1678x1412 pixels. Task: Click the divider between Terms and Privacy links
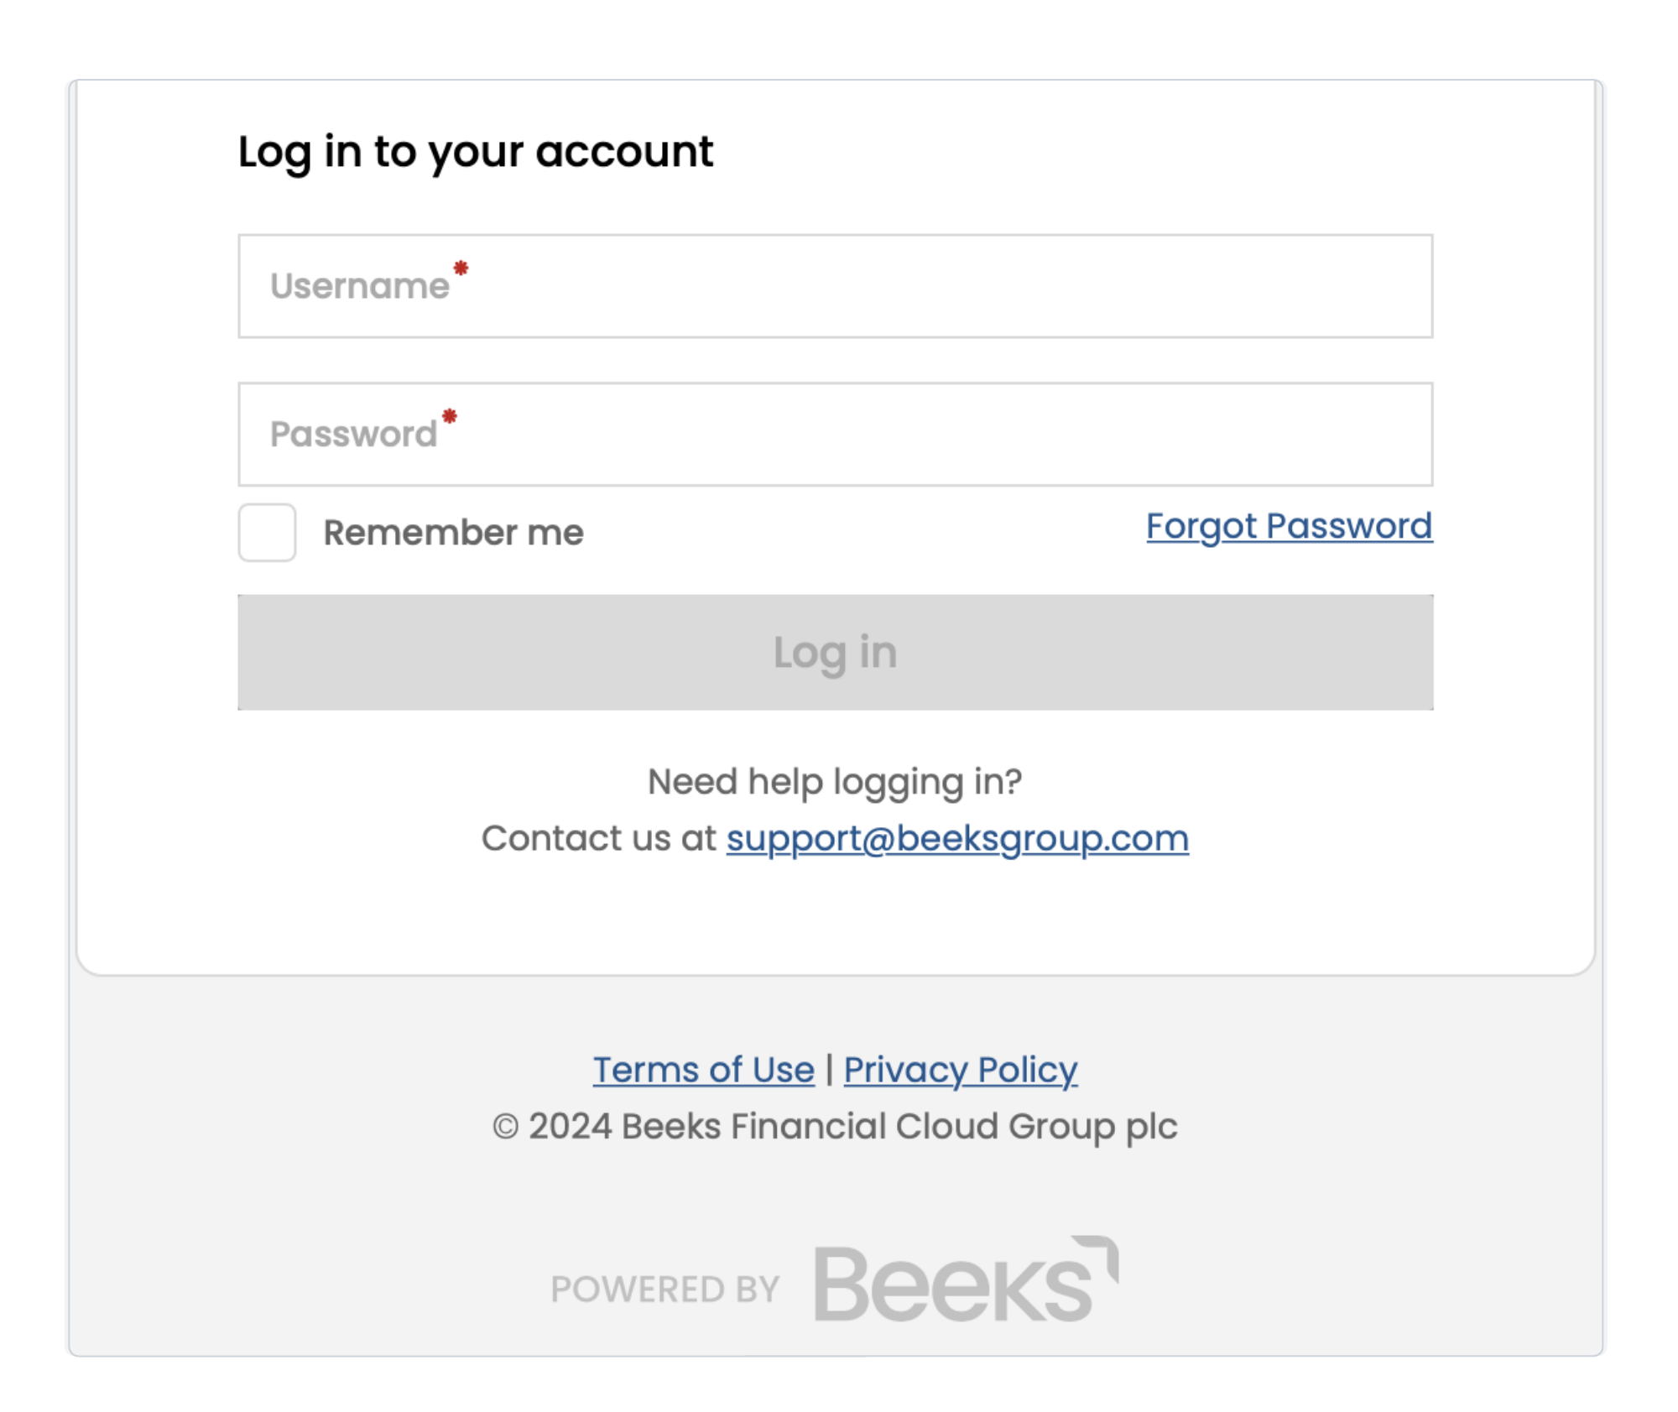829,1070
